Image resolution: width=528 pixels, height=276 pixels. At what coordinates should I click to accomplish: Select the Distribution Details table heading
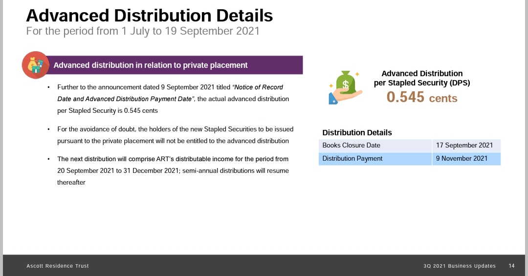click(357, 132)
